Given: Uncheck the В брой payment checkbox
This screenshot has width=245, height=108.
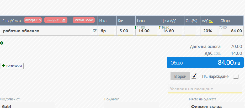Looking at the screenshot, I should tap(194, 76).
